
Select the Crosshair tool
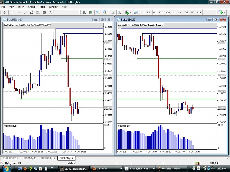point(4,12)
